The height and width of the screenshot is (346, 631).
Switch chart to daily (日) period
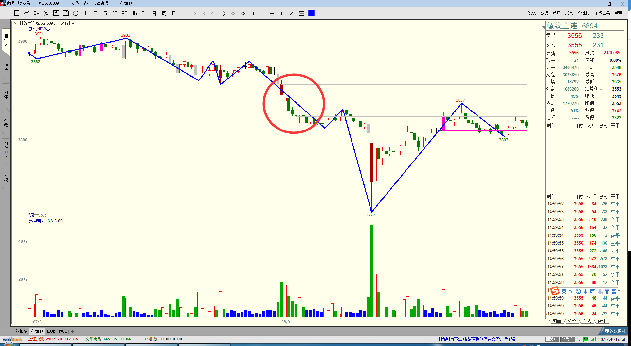click(154, 13)
